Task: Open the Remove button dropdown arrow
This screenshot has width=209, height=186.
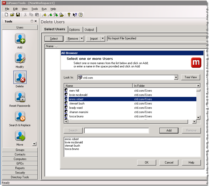Action: point(82,39)
